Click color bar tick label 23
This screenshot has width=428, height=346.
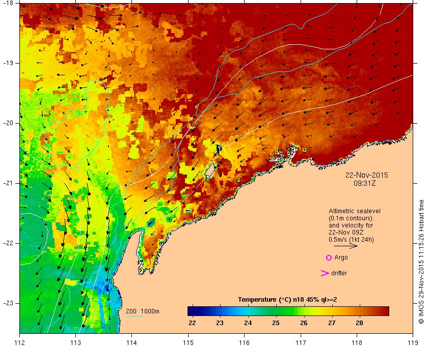220,323
